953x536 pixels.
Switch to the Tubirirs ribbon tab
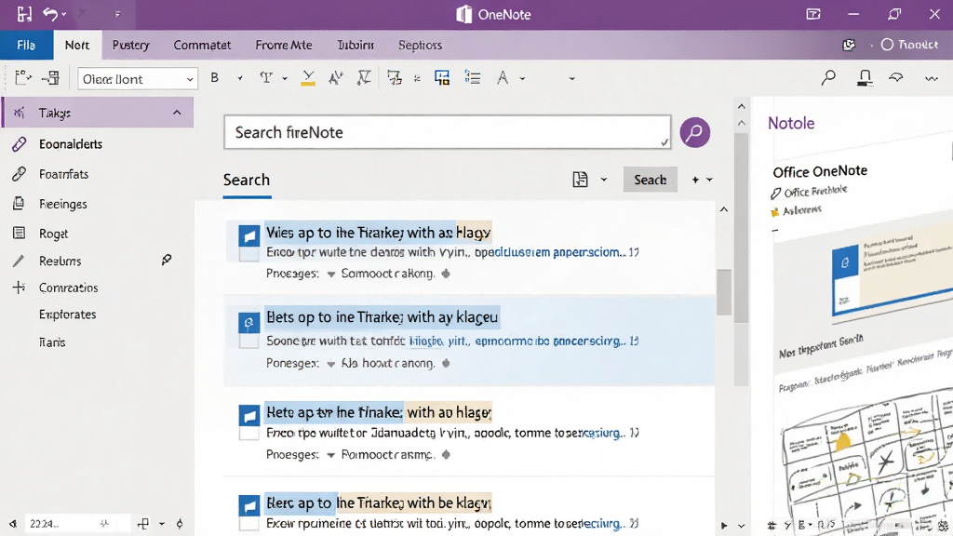pyautogui.click(x=356, y=45)
